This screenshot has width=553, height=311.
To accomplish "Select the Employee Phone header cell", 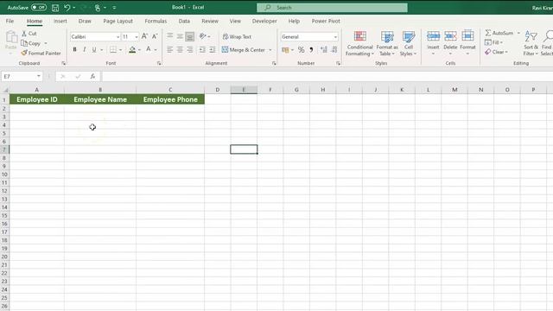I will tap(170, 99).
